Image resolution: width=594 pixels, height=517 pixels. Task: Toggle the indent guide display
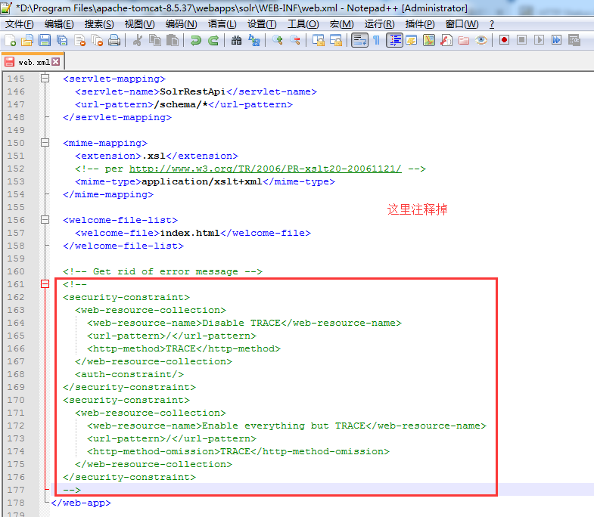pos(394,40)
